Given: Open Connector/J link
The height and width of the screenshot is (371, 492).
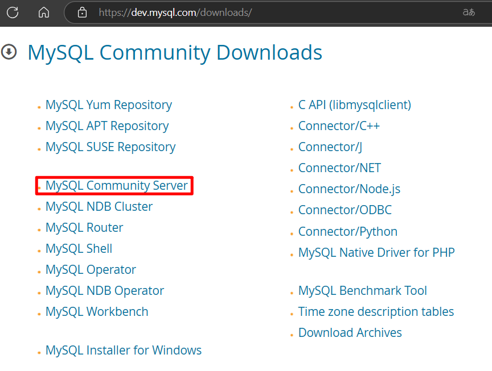Looking at the screenshot, I should click(330, 147).
